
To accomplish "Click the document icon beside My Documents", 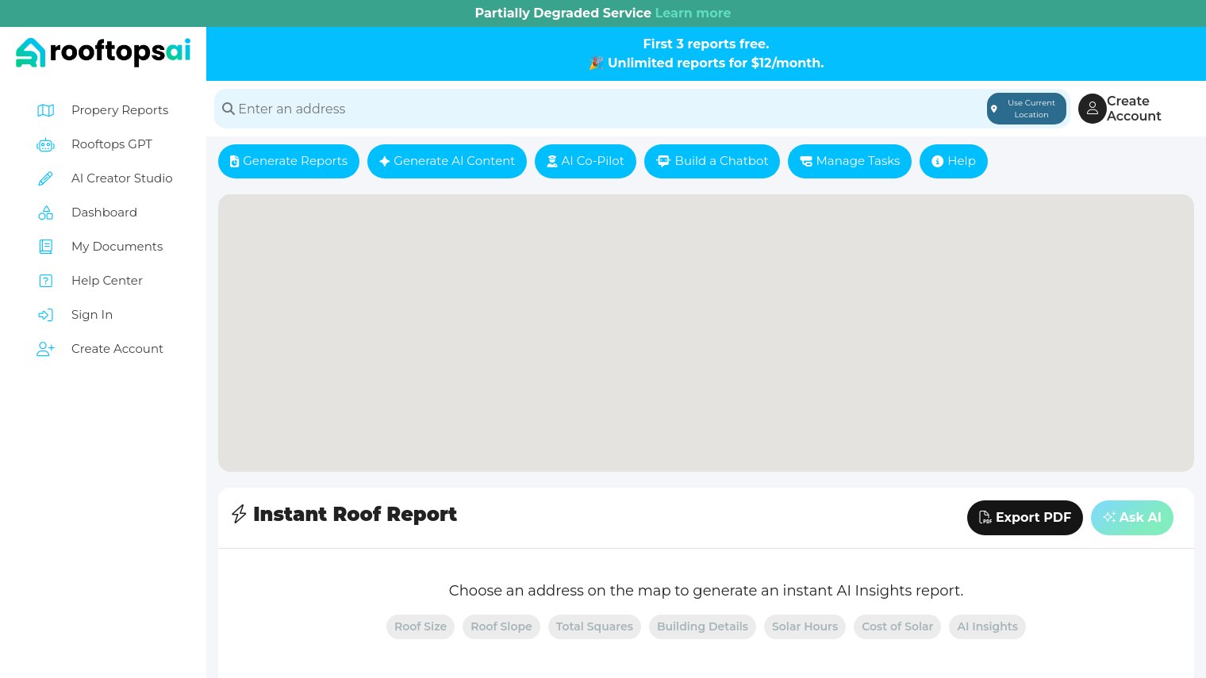I will click(x=46, y=247).
